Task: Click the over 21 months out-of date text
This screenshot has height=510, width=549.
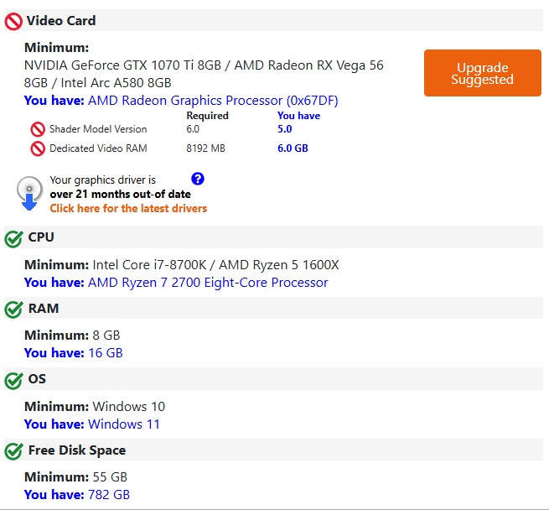Action: pyautogui.click(x=120, y=194)
